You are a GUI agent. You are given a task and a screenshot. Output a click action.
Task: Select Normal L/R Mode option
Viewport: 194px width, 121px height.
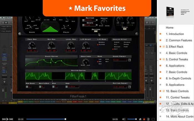[x=102, y=42]
